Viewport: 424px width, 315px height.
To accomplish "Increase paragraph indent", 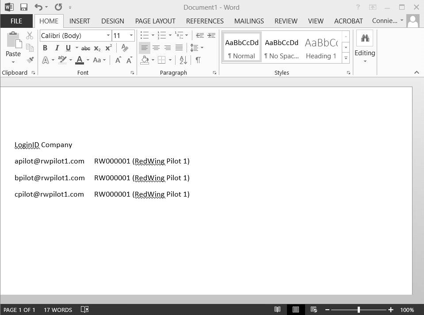I will pos(211,35).
